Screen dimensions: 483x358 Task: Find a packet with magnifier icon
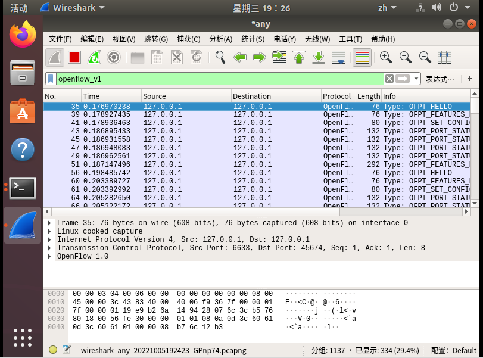pyautogui.click(x=220, y=57)
